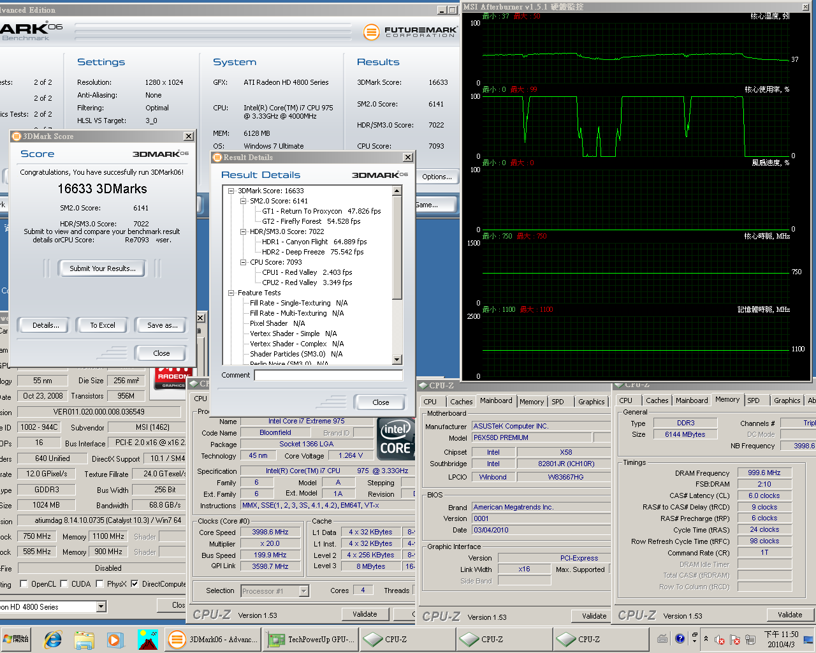Click the 16633 3DMarks score text
This screenshot has width=816, height=653.
coord(102,189)
